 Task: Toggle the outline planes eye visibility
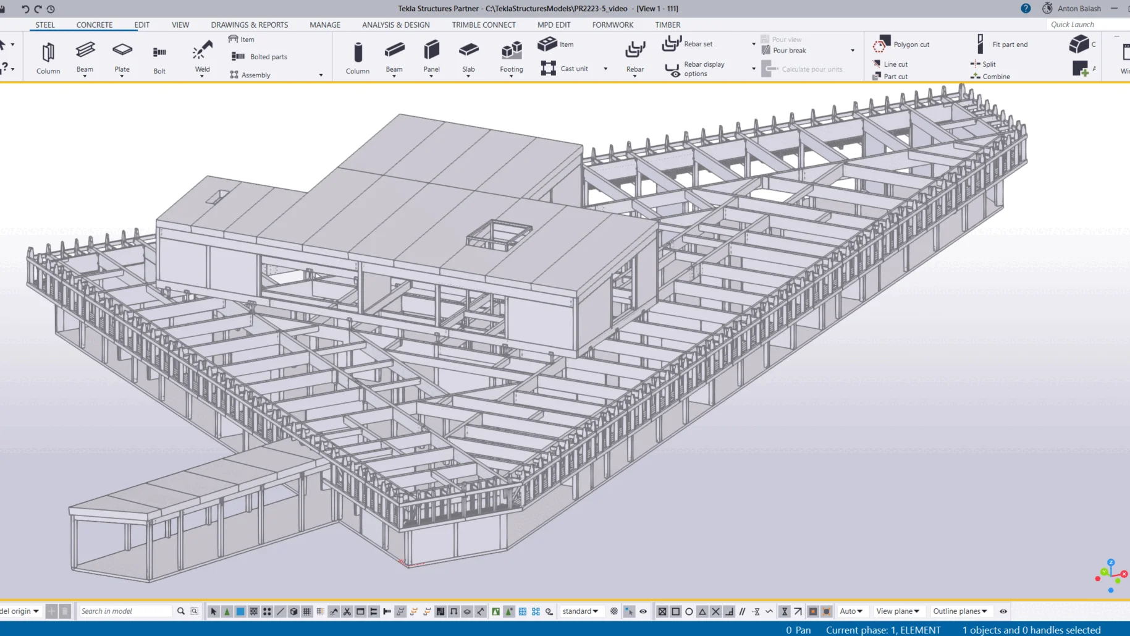pos(1003,611)
